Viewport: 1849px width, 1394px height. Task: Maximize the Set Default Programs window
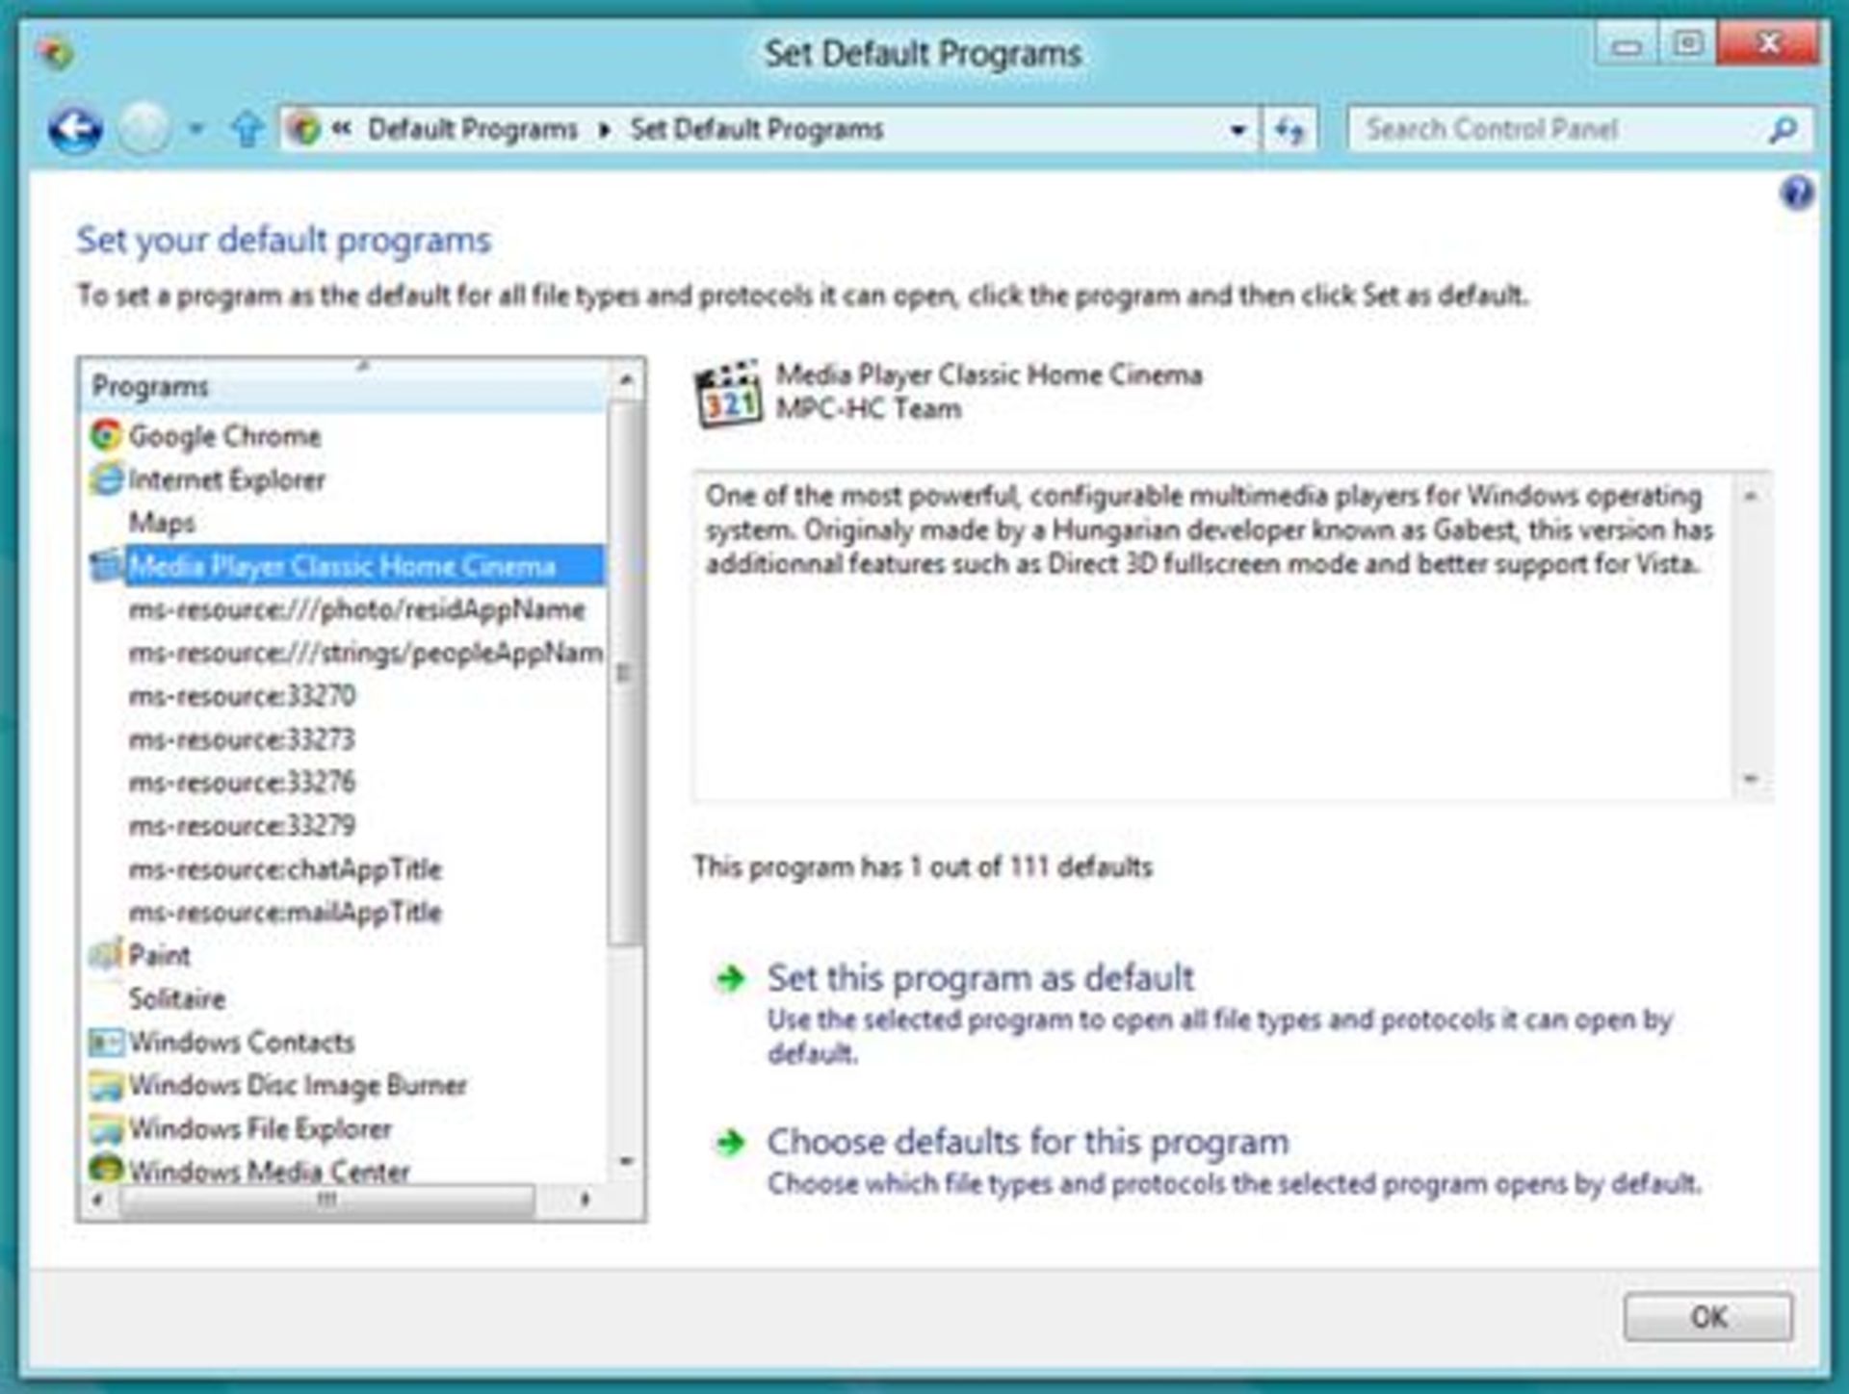(1687, 44)
